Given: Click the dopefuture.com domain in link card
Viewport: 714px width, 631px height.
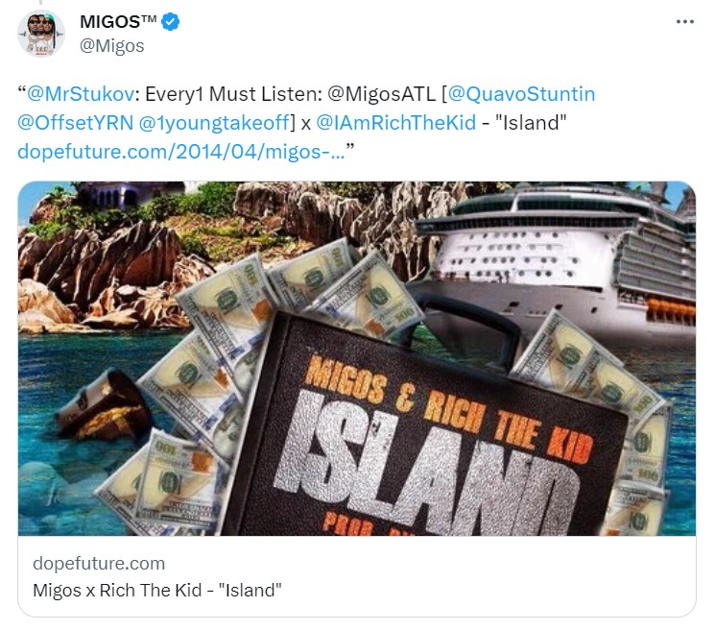Looking at the screenshot, I should (99, 564).
